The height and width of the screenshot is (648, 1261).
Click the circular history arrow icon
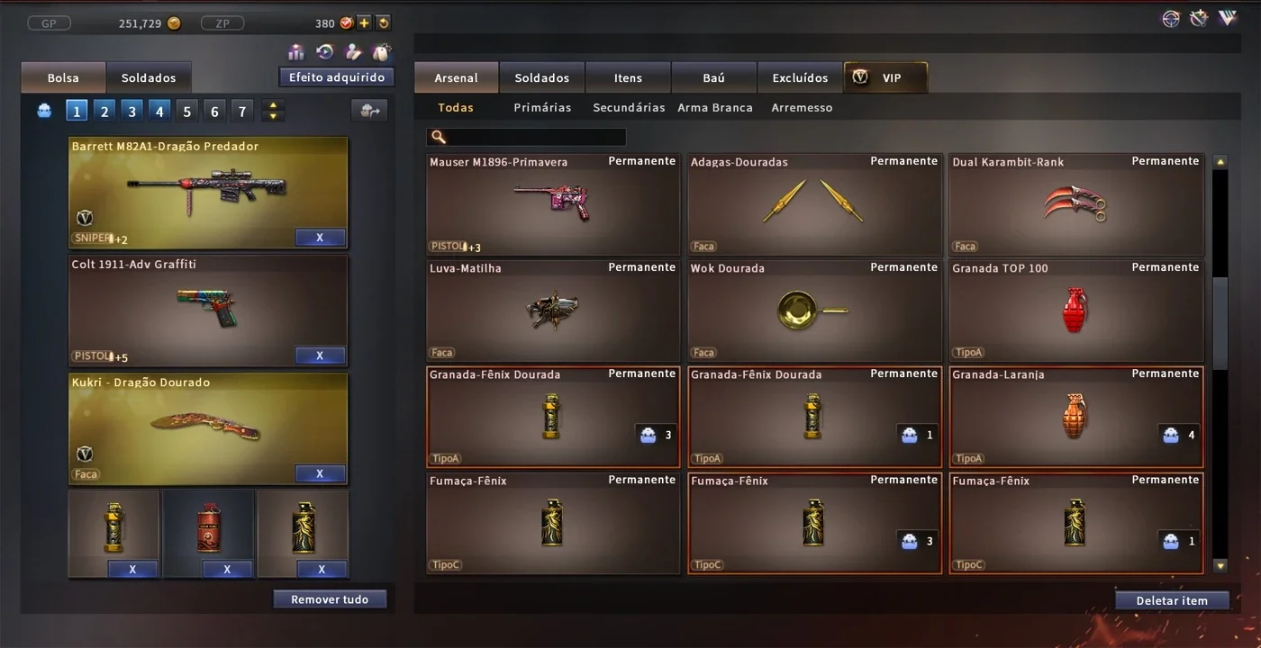325,52
